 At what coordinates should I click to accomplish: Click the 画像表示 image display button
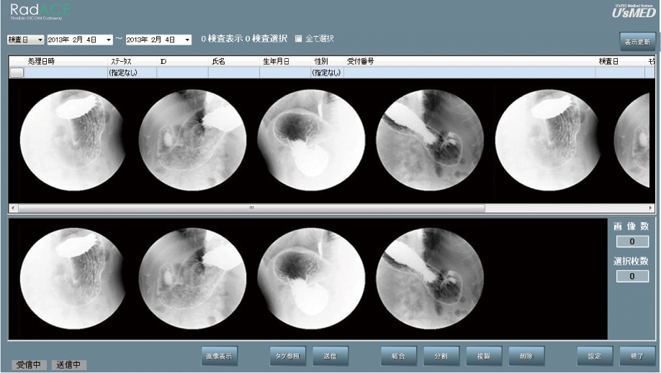[219, 356]
